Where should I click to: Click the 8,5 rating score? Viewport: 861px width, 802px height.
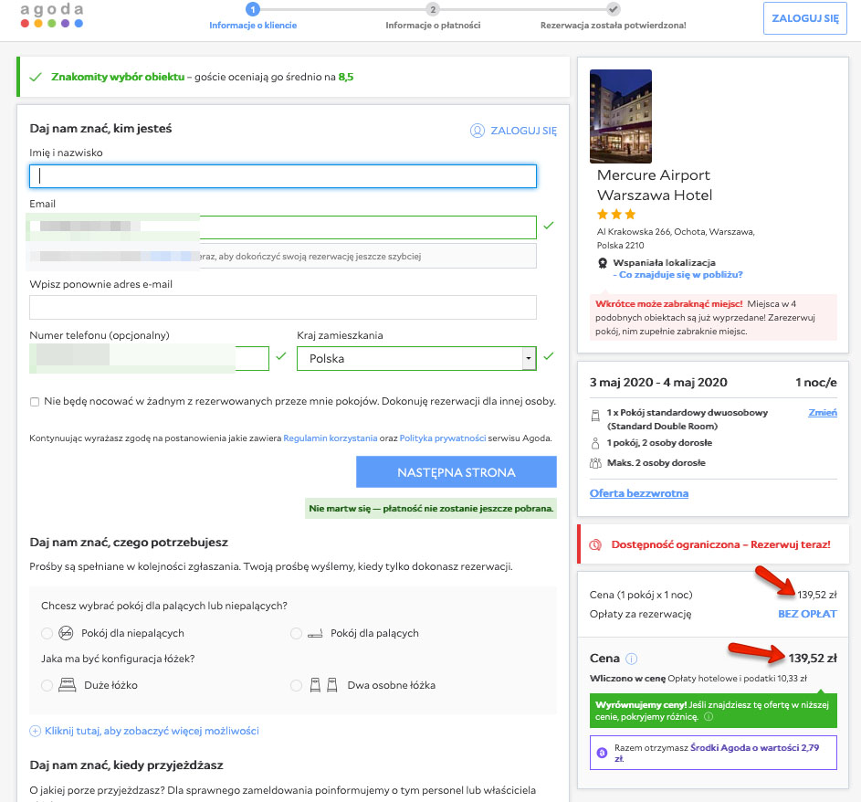(x=346, y=77)
